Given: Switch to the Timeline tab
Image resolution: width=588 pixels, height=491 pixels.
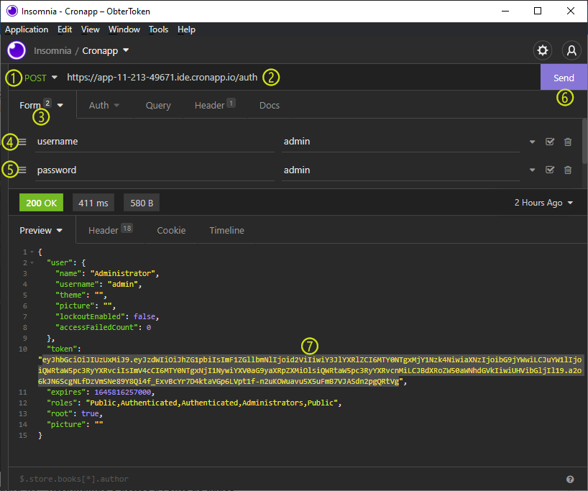Looking at the screenshot, I should click(x=226, y=230).
